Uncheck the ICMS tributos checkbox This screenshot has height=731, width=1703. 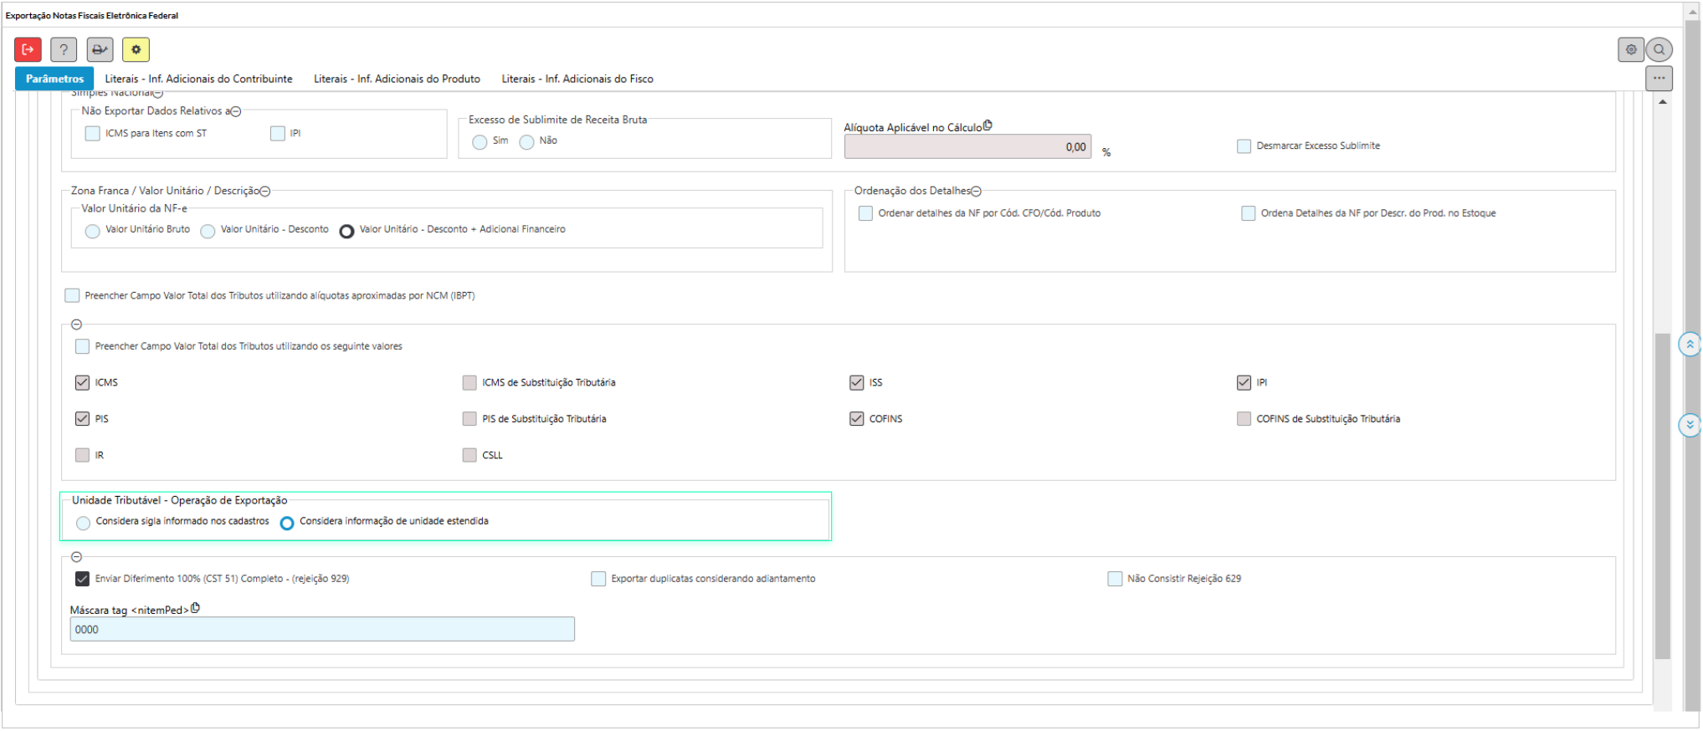pyautogui.click(x=82, y=382)
